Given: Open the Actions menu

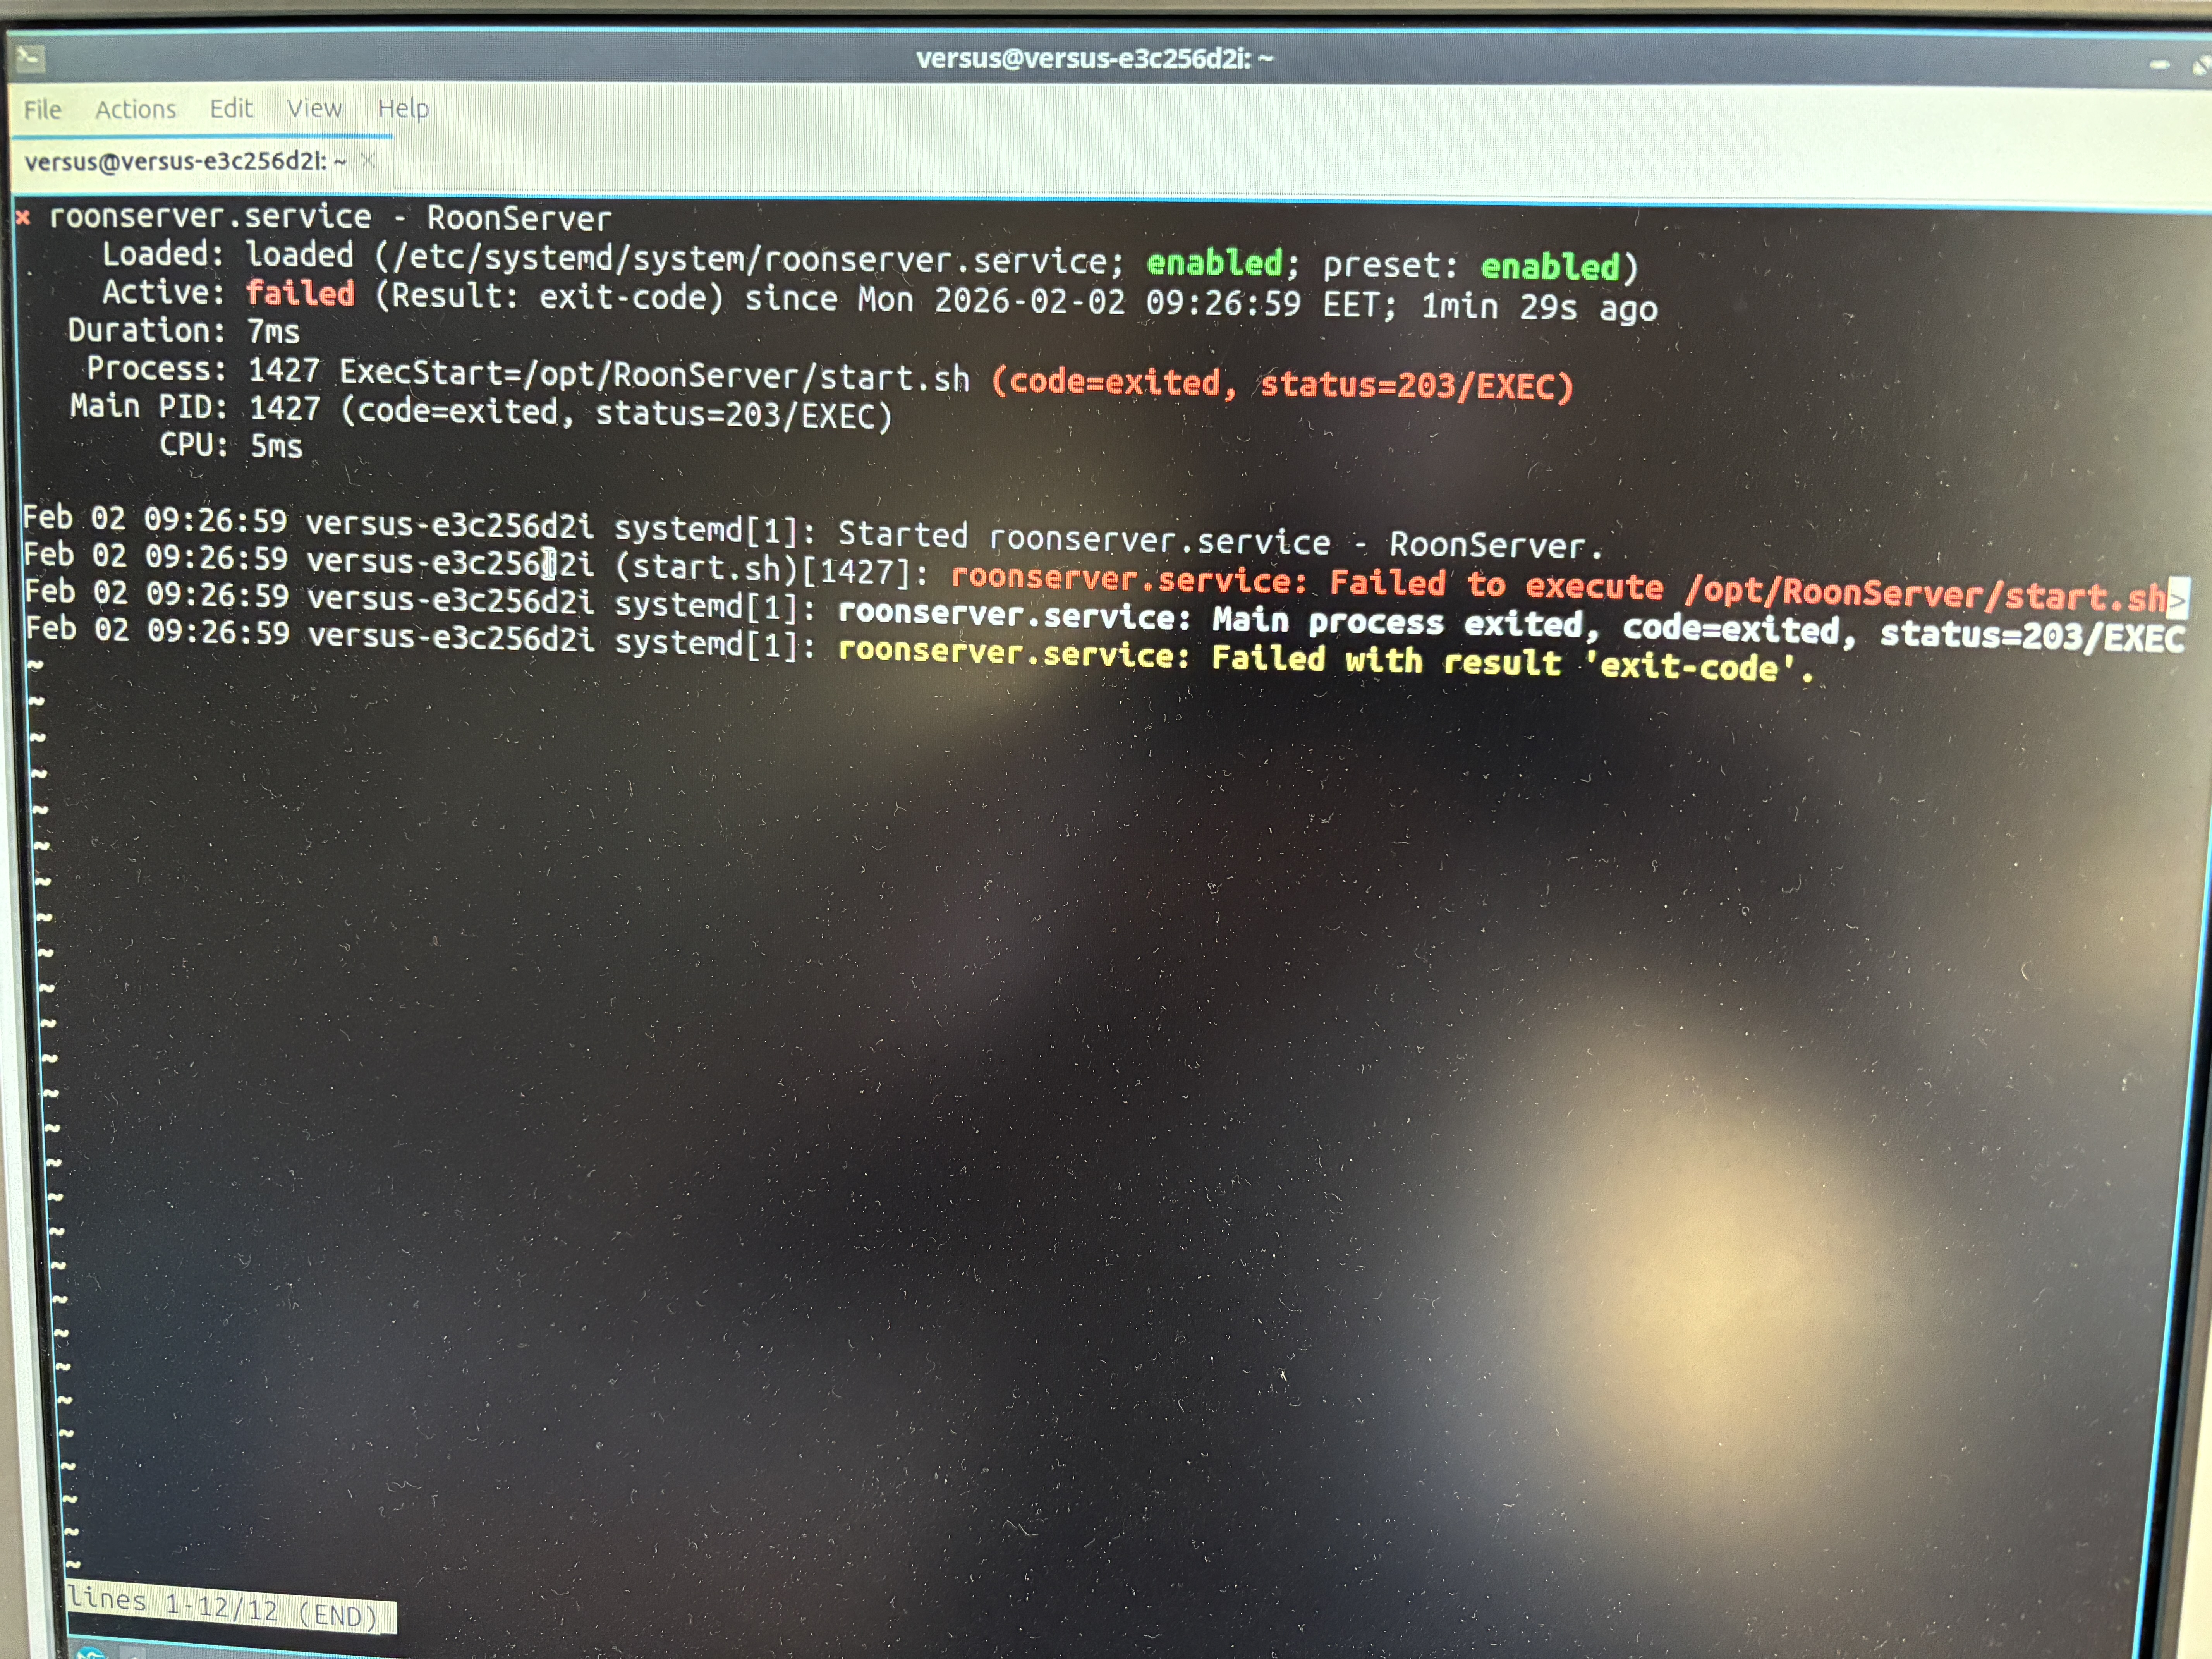Looking at the screenshot, I should coord(135,109).
